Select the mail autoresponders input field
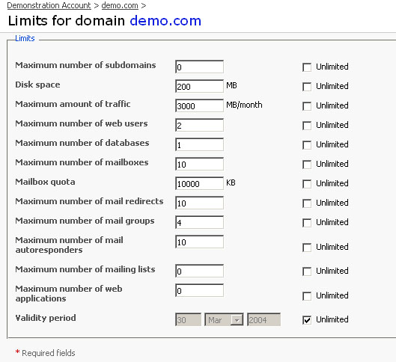This screenshot has width=396, height=362. point(200,242)
